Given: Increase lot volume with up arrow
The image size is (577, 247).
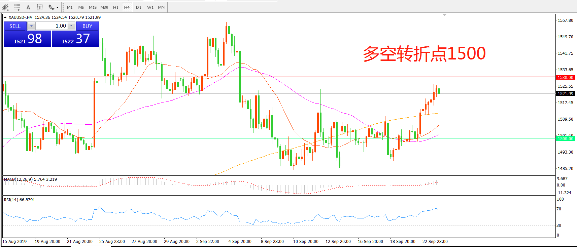Looking at the screenshot, I should tap(71, 26).
